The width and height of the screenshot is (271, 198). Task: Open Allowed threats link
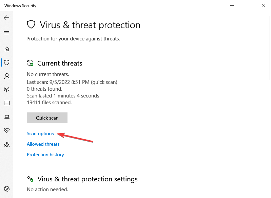click(x=43, y=144)
